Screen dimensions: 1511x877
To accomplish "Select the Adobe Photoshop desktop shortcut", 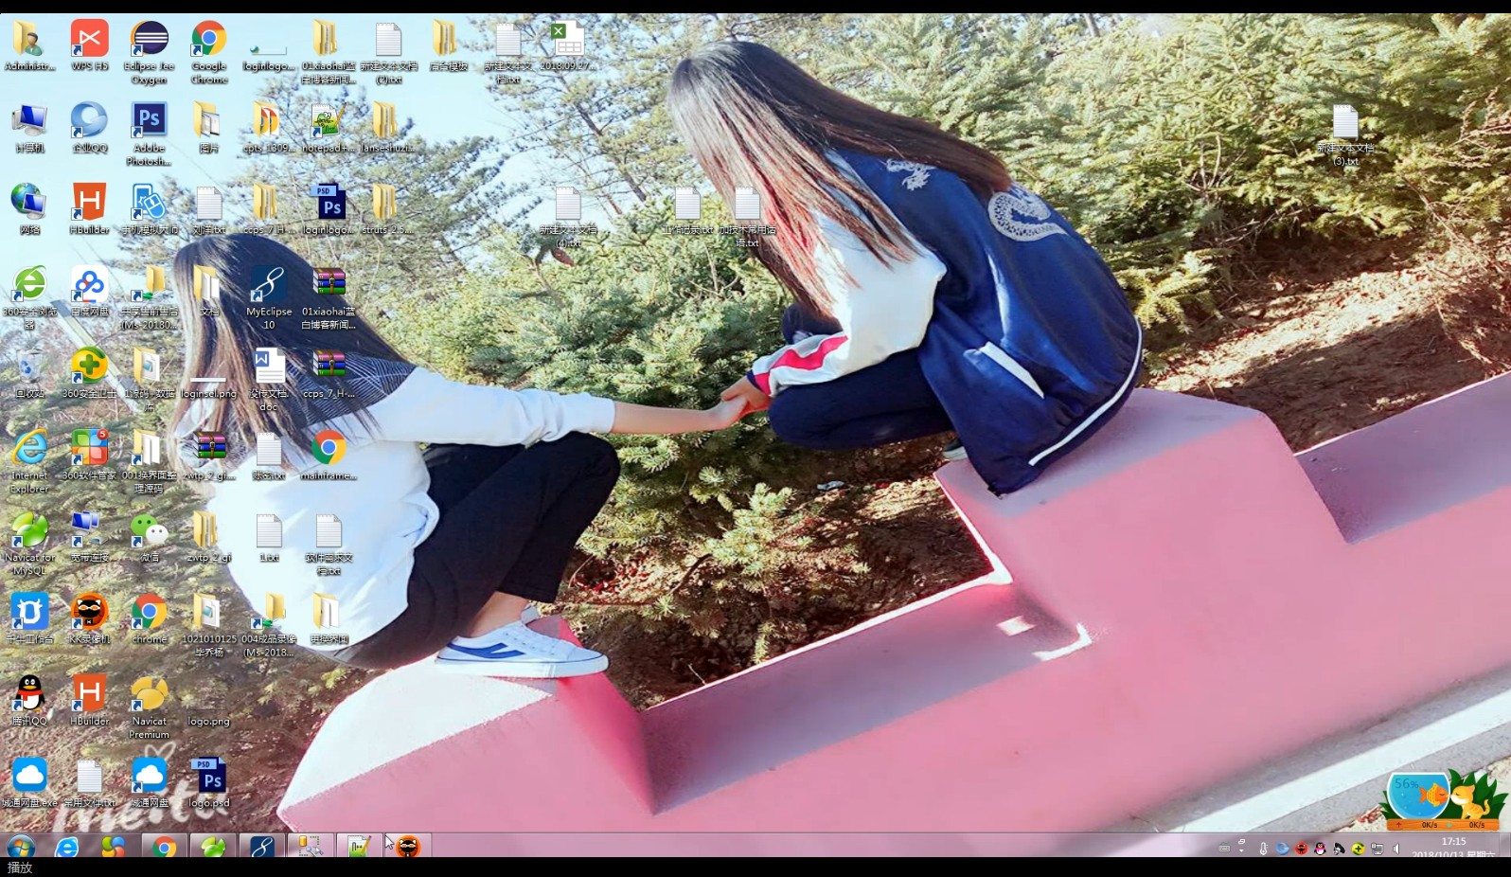I will coord(150,134).
